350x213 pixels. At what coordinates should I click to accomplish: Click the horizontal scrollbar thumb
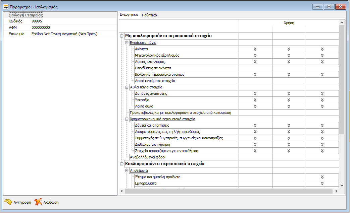pyautogui.click(x=229, y=191)
